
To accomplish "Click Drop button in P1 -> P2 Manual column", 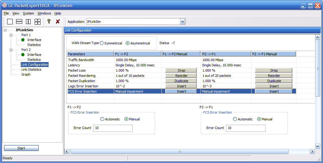I will [181, 70].
